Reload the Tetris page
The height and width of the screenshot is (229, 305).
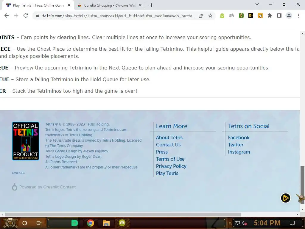point(26,16)
